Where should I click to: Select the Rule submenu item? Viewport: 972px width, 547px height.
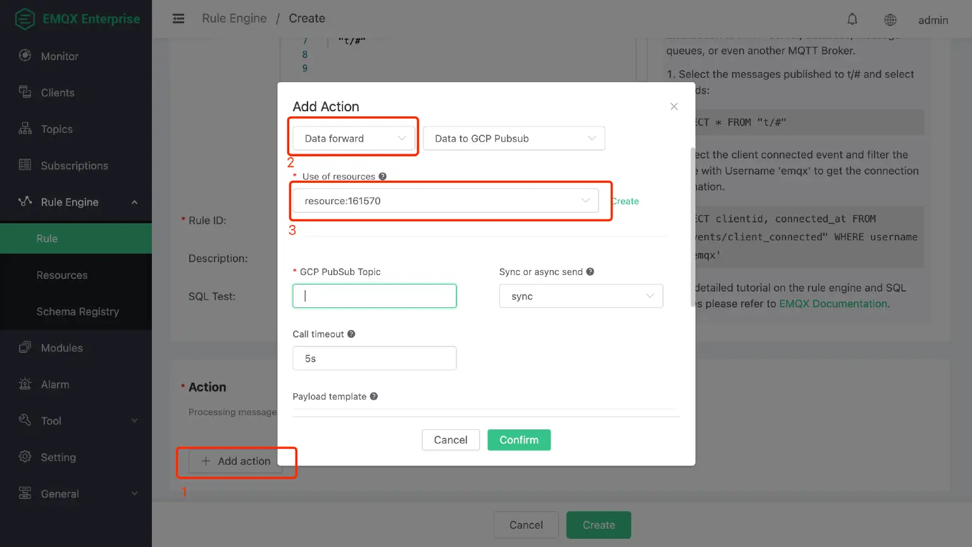(x=76, y=238)
